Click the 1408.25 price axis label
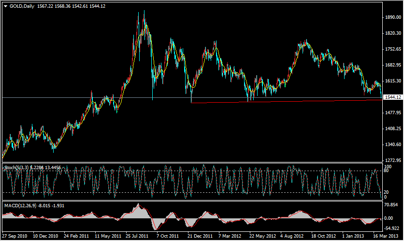The image size is (404, 241). (x=393, y=129)
